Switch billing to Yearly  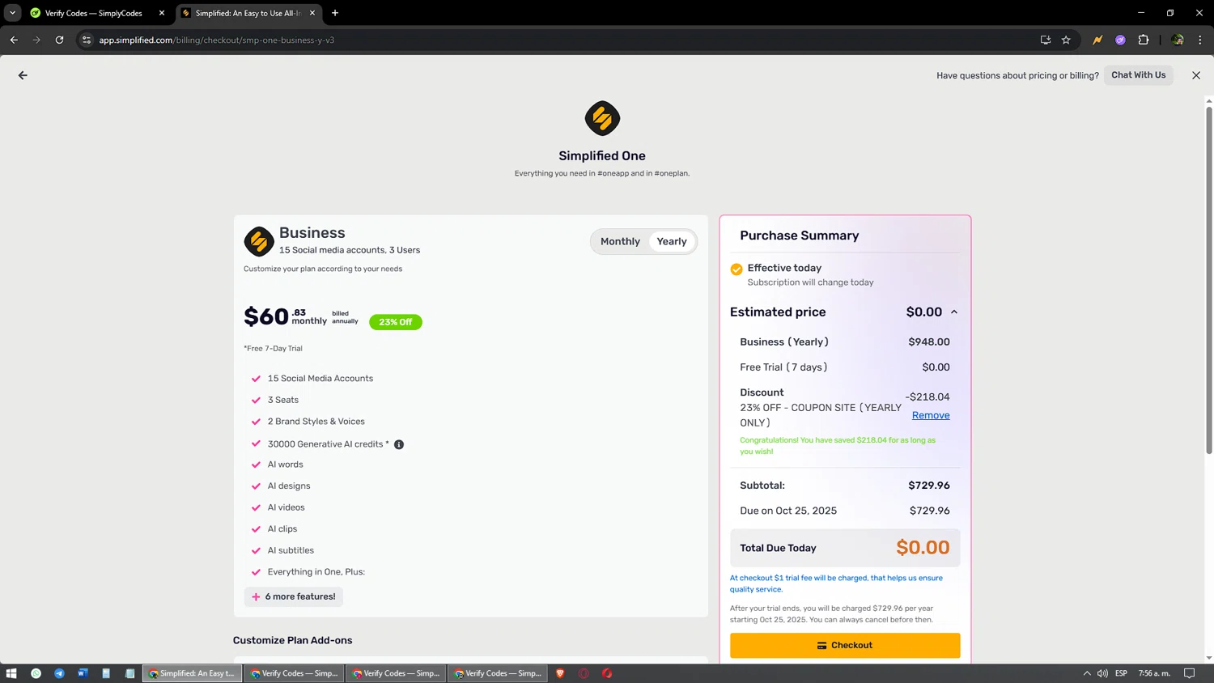[672, 241]
